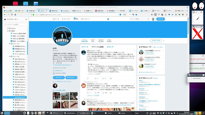Open the first photo in media thumbnails
The width and height of the screenshot is (205, 115).
click(x=56, y=96)
